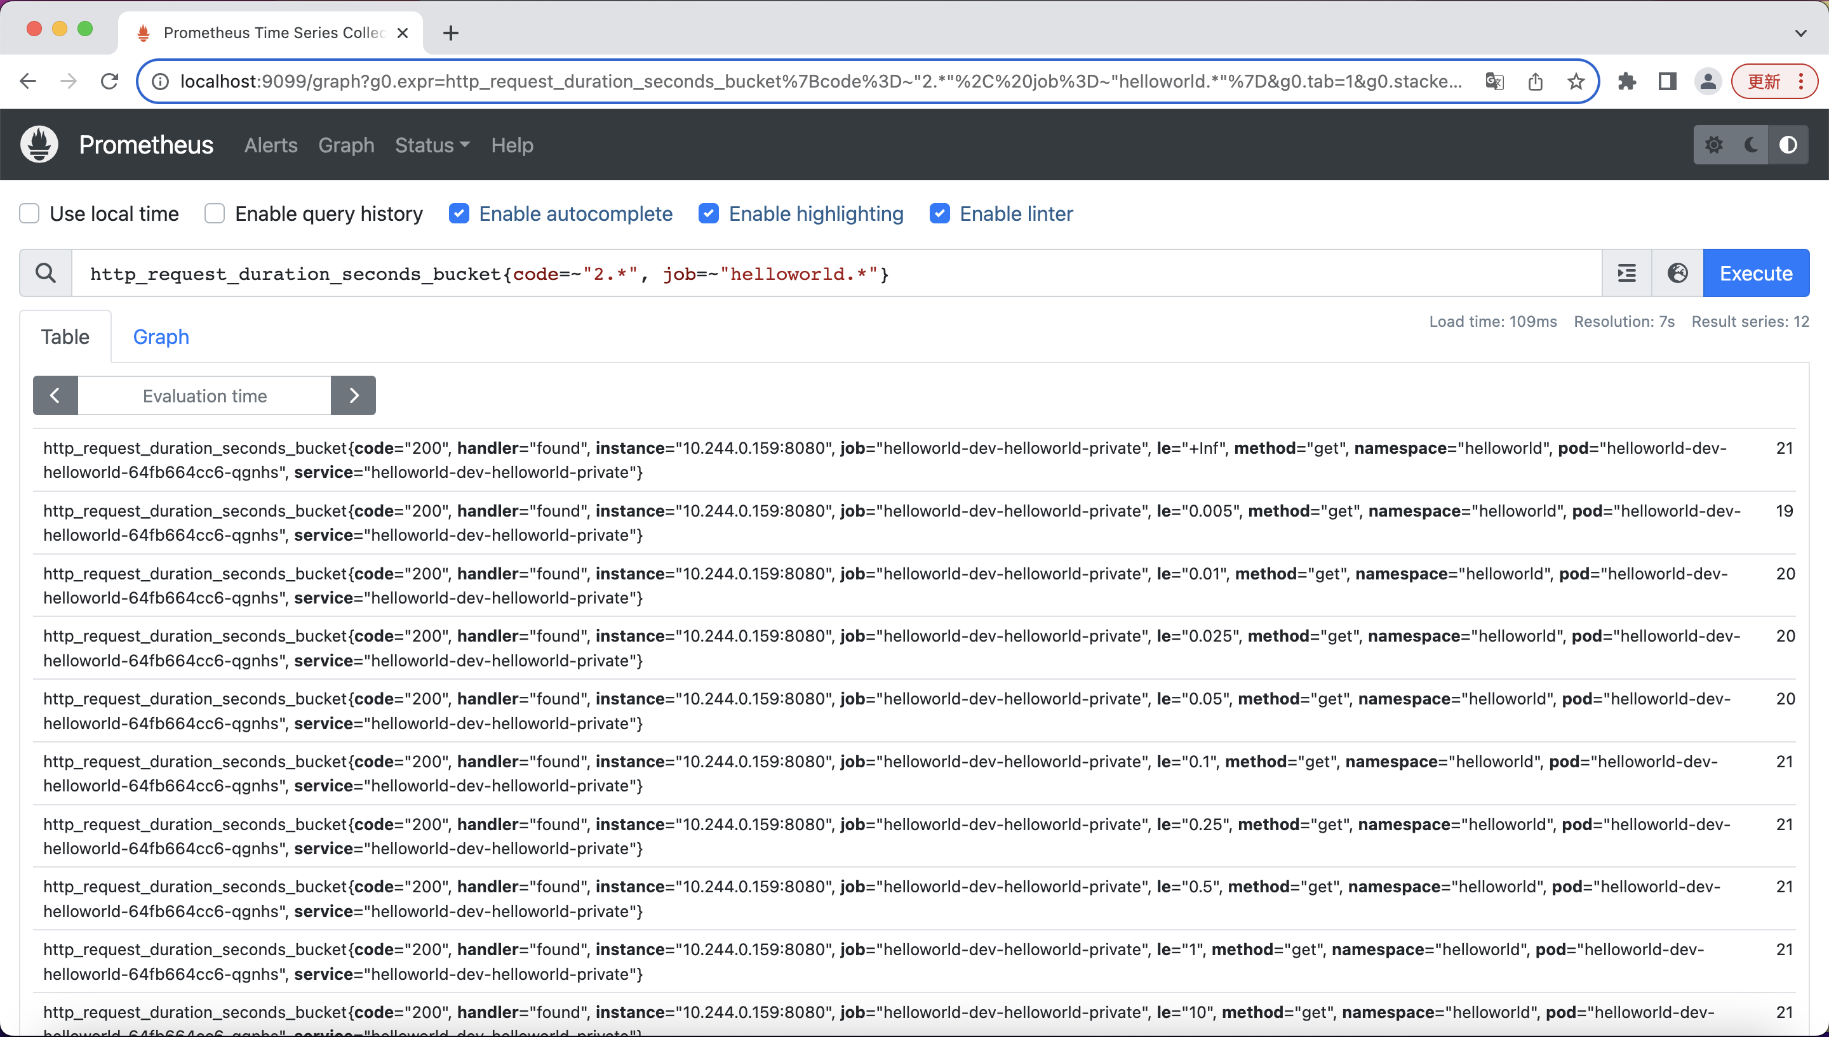
Task: Click the format expression icon
Action: pos(1626,274)
